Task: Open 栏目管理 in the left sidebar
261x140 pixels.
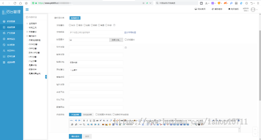Action: pos(12,21)
